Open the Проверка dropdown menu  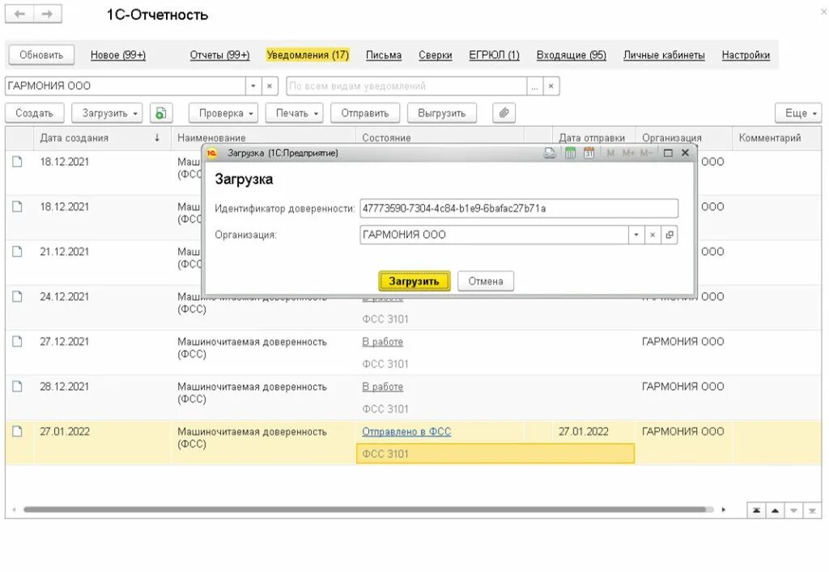click(223, 113)
